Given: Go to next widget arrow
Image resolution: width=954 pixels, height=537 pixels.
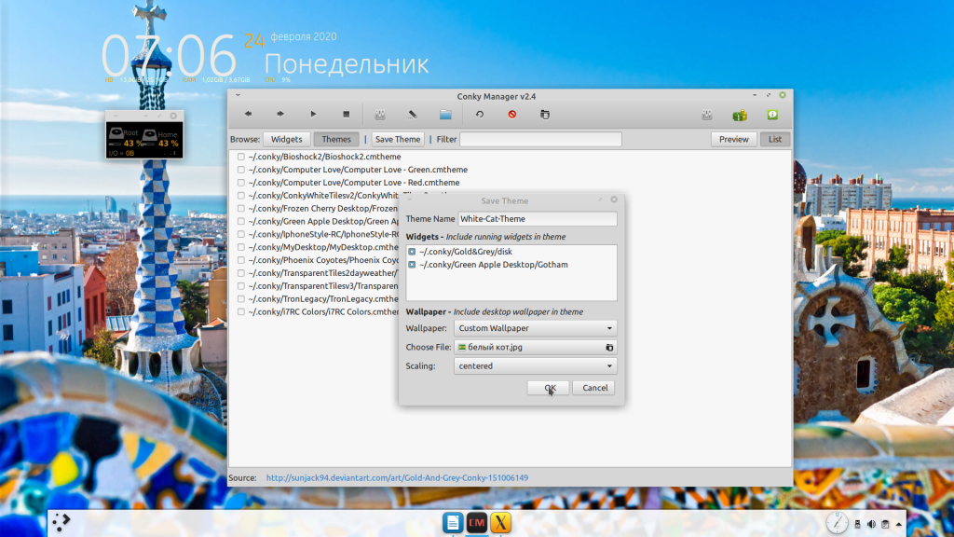Looking at the screenshot, I should pos(280,115).
